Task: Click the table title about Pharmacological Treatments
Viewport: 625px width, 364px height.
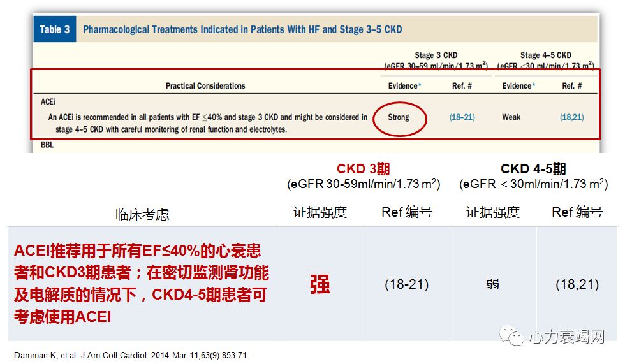Action: 242,29
